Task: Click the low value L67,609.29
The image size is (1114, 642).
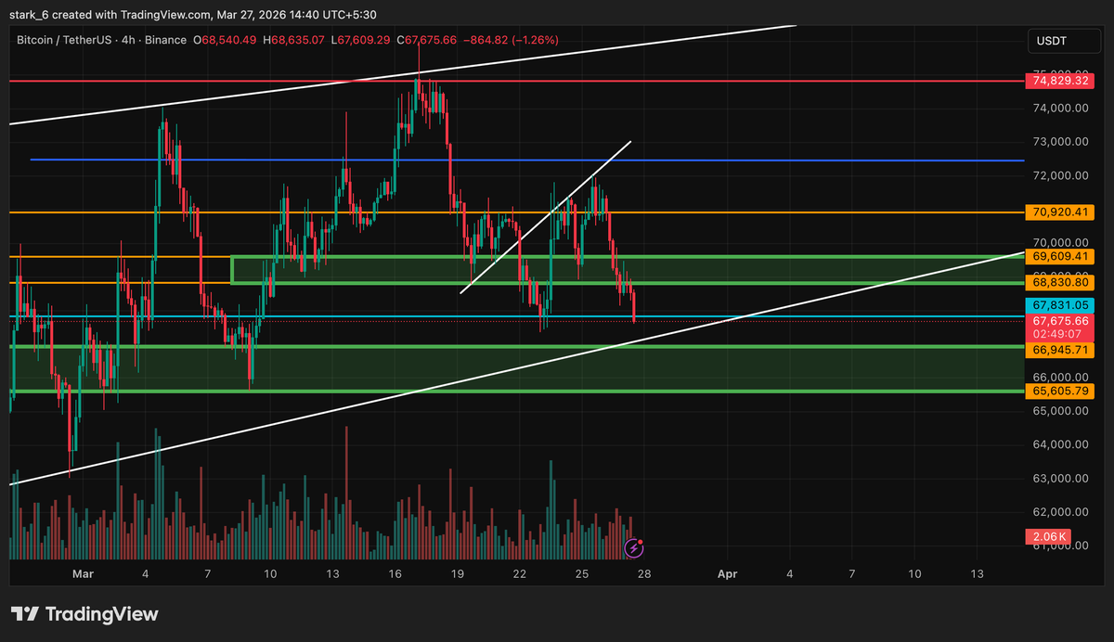Action: coord(360,40)
